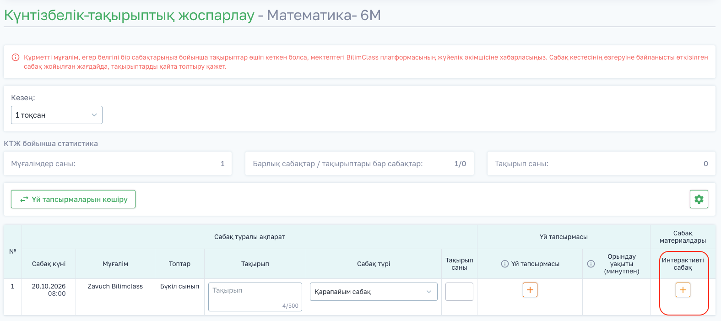Screen dimensions: 721x321
Task: Expand the Қарапайым сабақ lesson type dropdown
Action: (374, 292)
